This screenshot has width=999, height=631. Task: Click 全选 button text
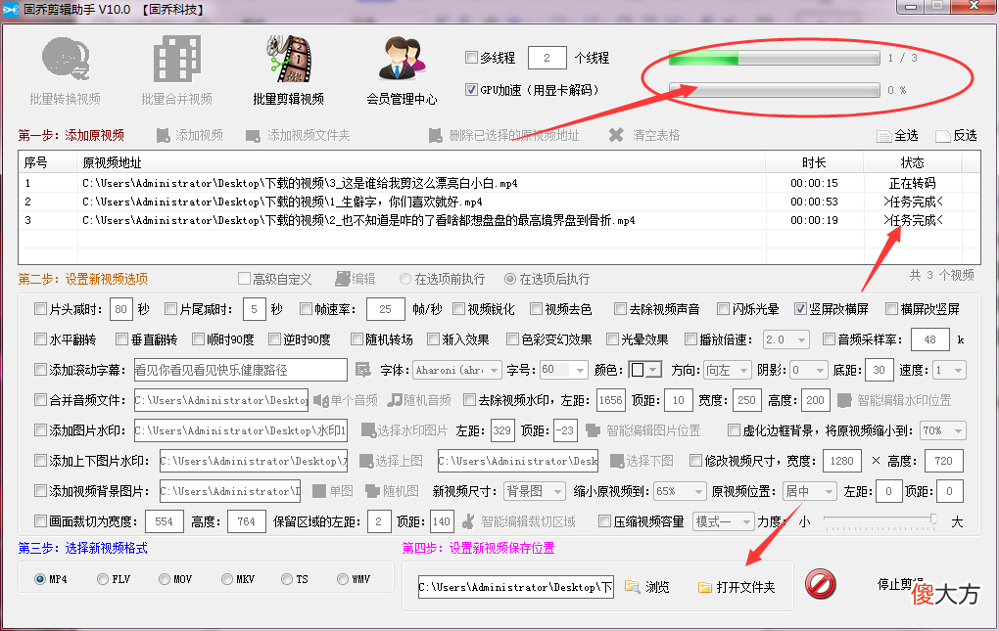pyautogui.click(x=906, y=135)
